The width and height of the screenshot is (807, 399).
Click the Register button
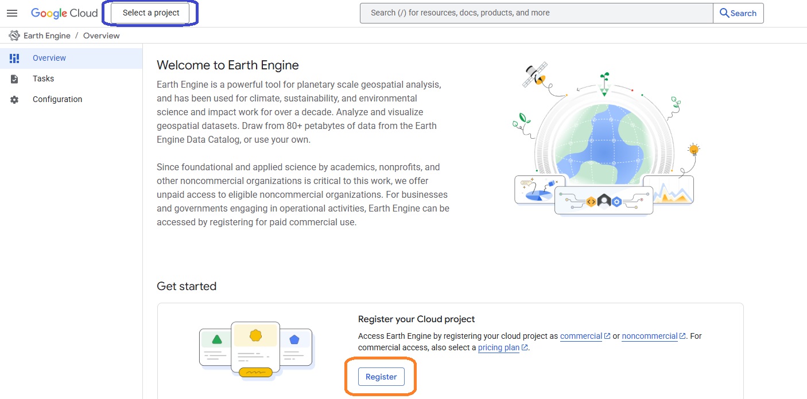[x=381, y=377]
